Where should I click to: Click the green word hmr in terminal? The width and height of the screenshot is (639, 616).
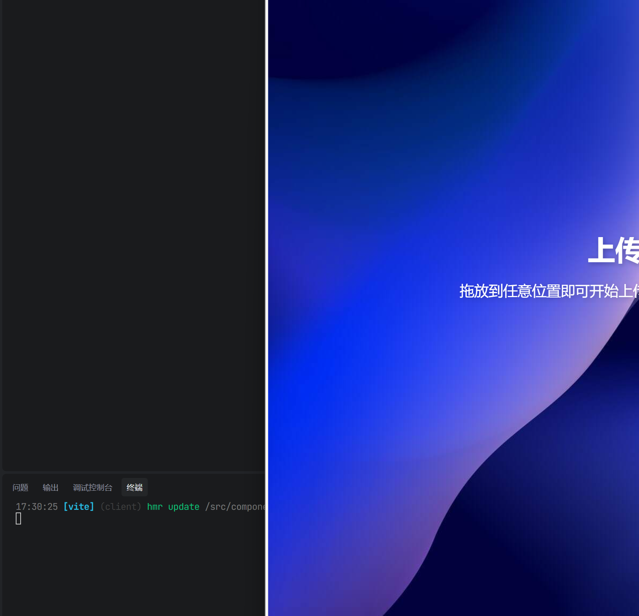click(155, 507)
